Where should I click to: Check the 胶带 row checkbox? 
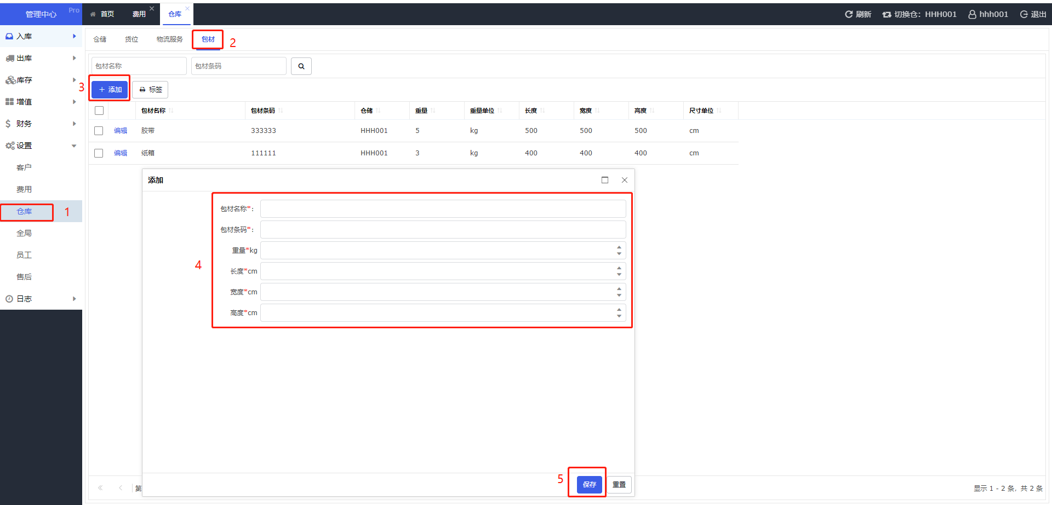(x=99, y=131)
